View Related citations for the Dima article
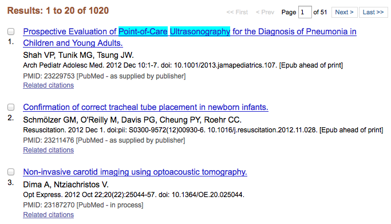 pos(49,215)
